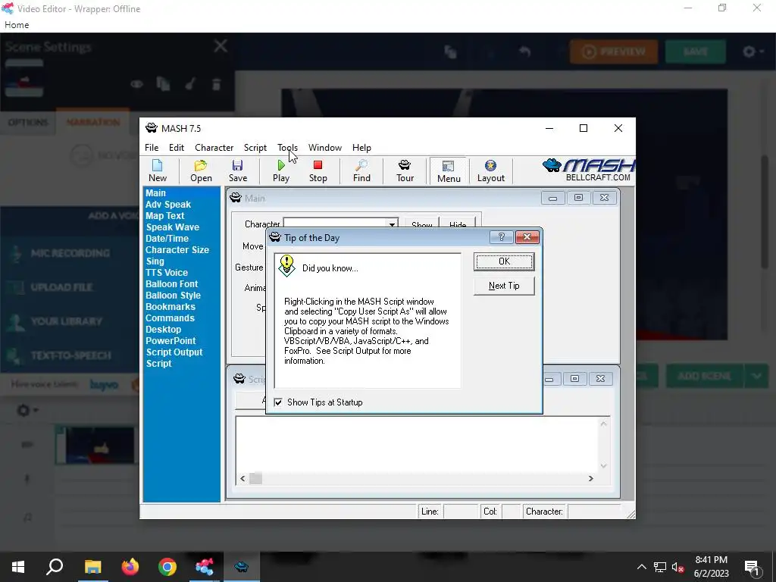Select Sing in the sidebar
776x582 pixels.
click(x=155, y=261)
